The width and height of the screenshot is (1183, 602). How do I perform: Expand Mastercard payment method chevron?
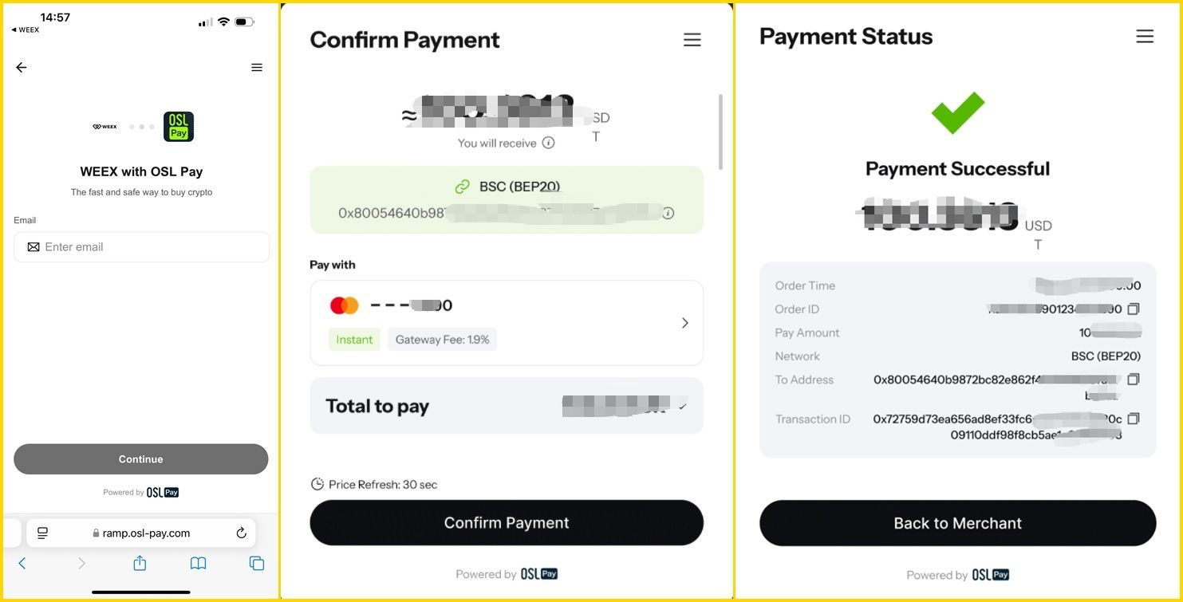(x=684, y=323)
